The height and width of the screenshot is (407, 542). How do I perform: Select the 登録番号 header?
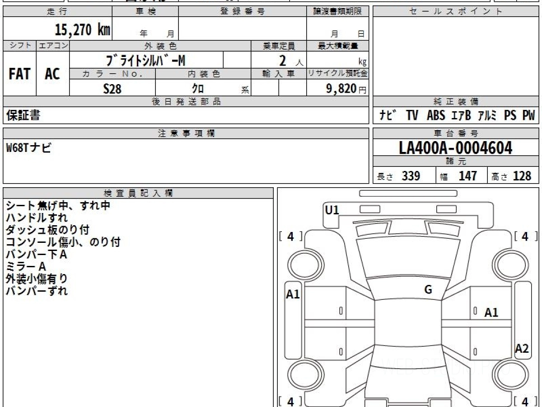click(243, 12)
